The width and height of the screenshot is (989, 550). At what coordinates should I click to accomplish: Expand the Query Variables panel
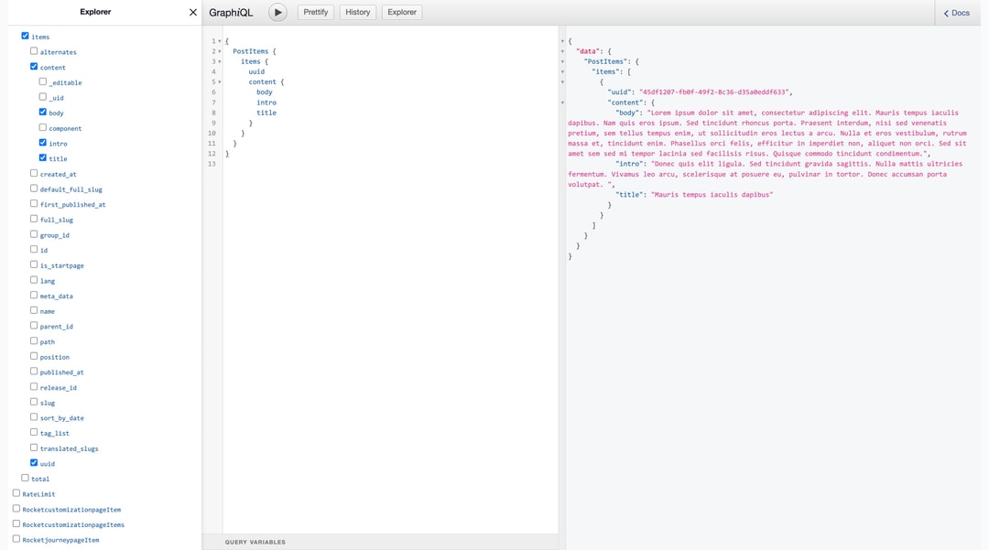tap(380, 542)
